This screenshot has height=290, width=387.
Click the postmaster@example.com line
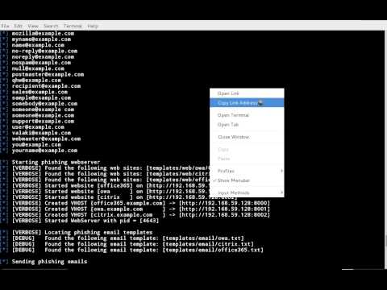point(48,75)
